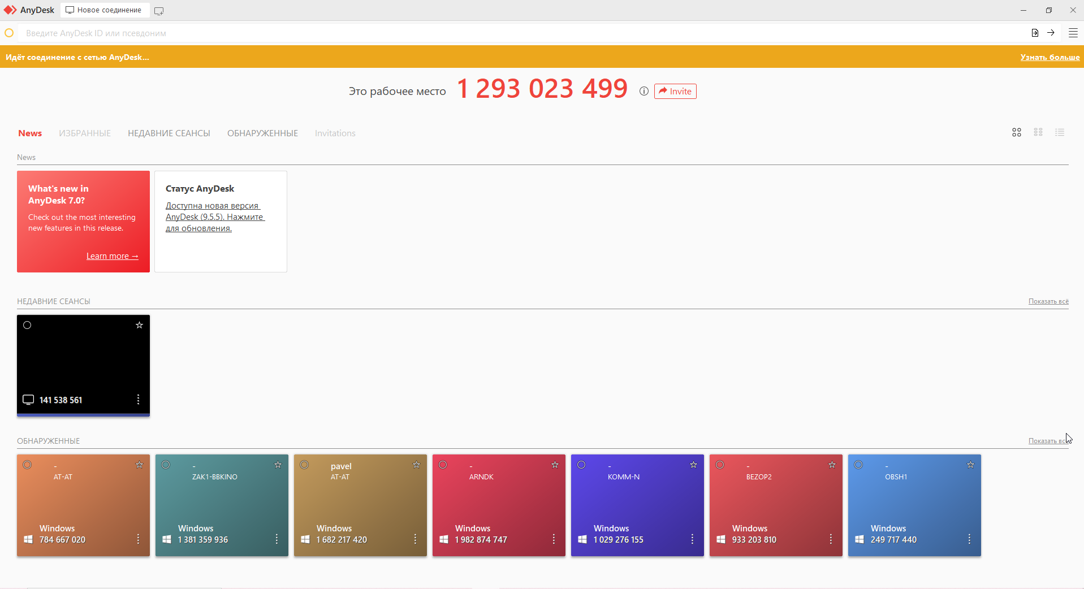The width and height of the screenshot is (1084, 589).
Task: Favorite the 141 538 561 session
Action: coord(139,325)
